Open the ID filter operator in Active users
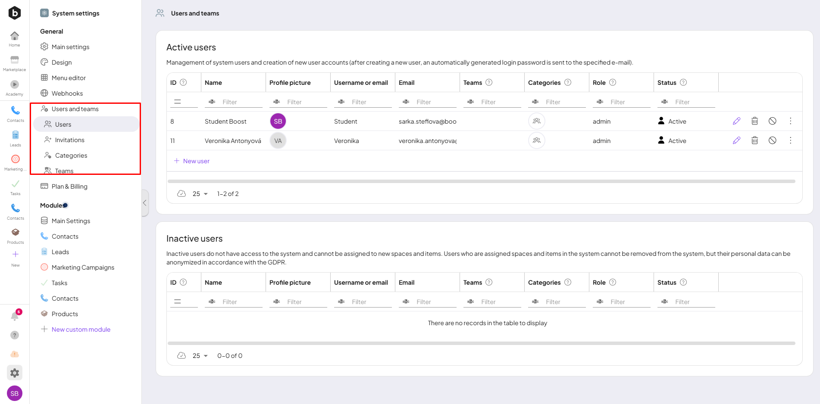 pos(177,102)
